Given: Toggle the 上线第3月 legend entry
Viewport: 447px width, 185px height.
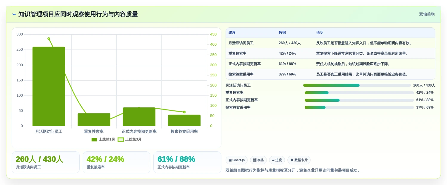Looking at the screenshot, I should [x=130, y=139].
